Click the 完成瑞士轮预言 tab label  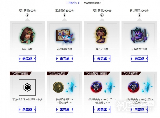click(57, 74)
